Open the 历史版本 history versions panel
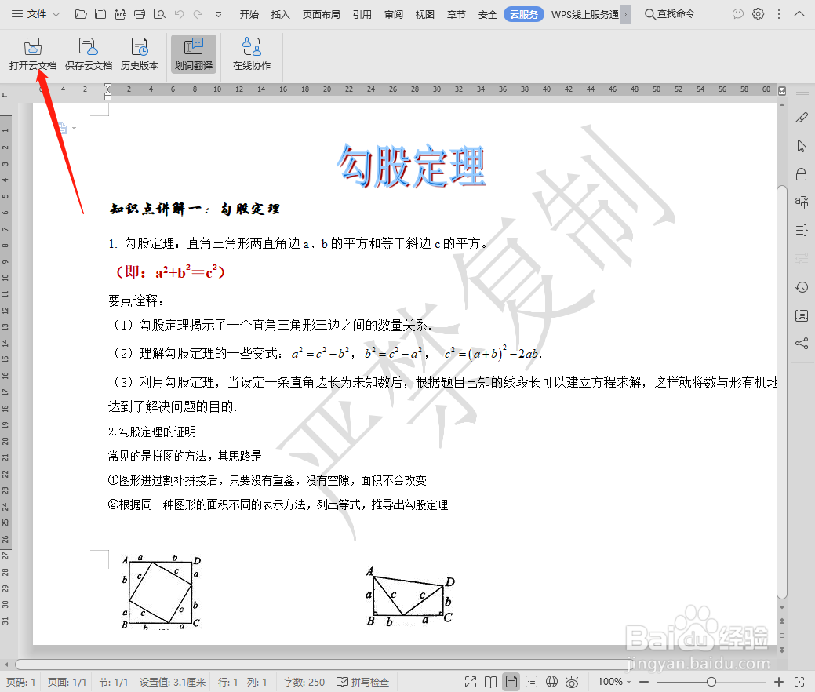Screen dimensions: 815x692 click(140, 53)
